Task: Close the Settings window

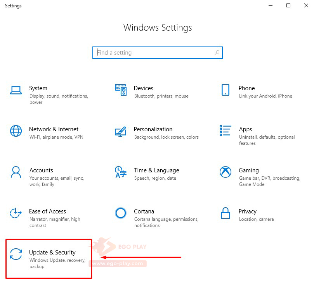Action: click(x=306, y=5)
